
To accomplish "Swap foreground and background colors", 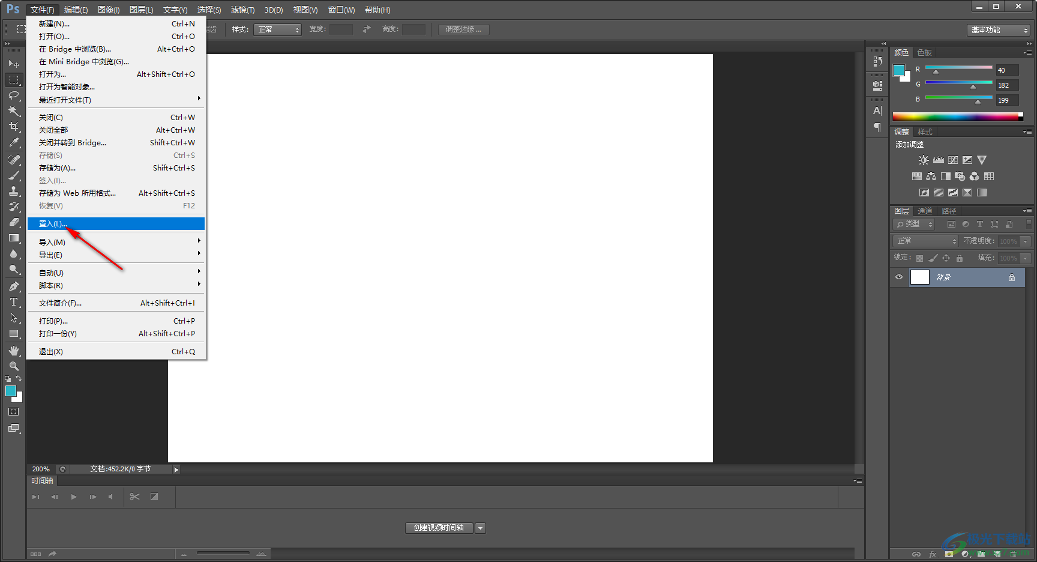I will click(x=19, y=378).
